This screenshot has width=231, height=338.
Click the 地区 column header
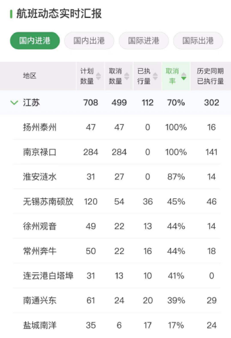click(x=30, y=76)
